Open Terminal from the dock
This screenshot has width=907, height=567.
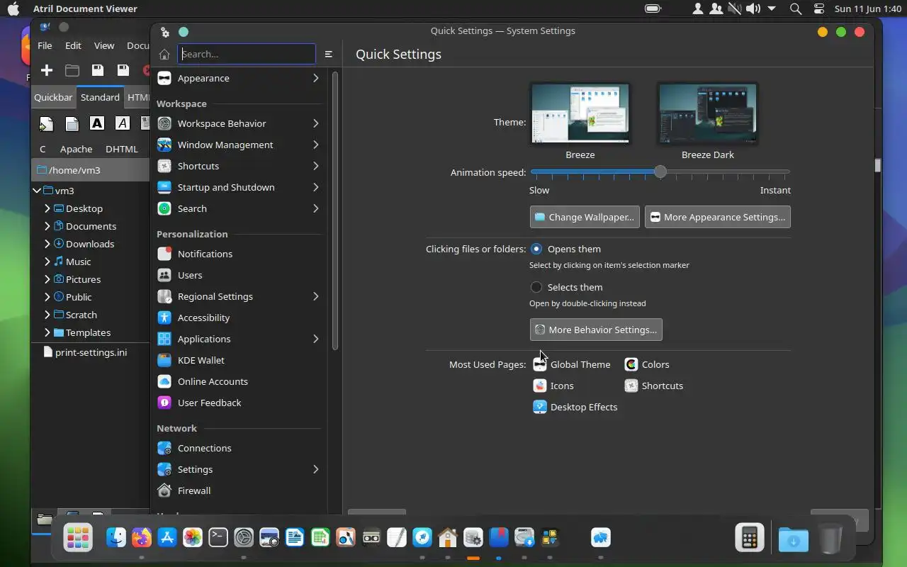(218, 537)
